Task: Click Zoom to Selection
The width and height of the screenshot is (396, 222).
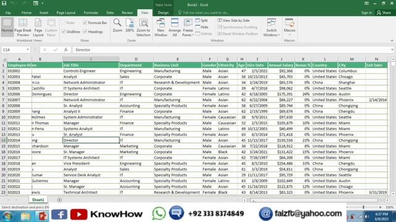Action: [x=143, y=27]
